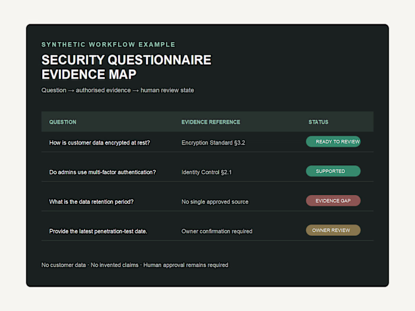The image size is (415, 311).
Task: Click 'Identity Control §2.1' evidence reference
Action: pyautogui.click(x=206, y=172)
